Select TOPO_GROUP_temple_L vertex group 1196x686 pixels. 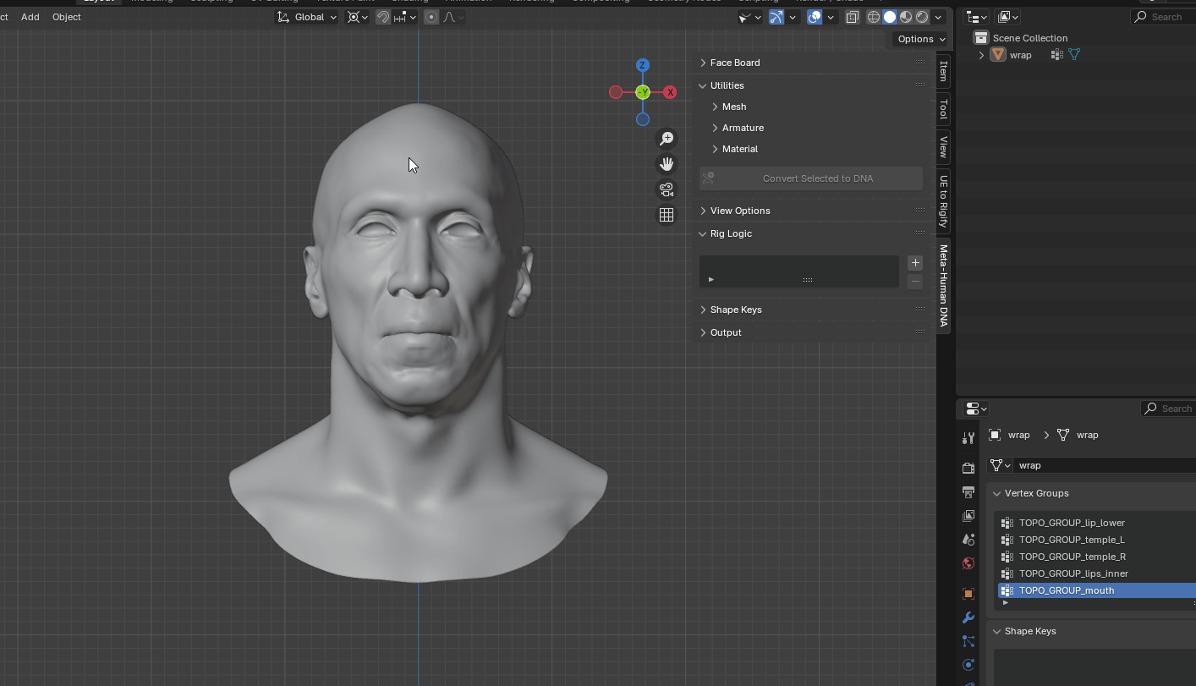(1072, 540)
